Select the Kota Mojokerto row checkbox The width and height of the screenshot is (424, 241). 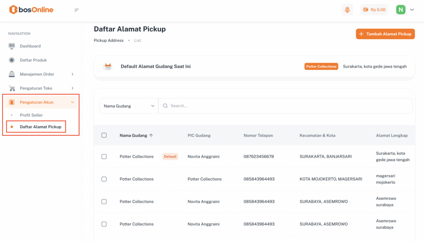point(104,179)
